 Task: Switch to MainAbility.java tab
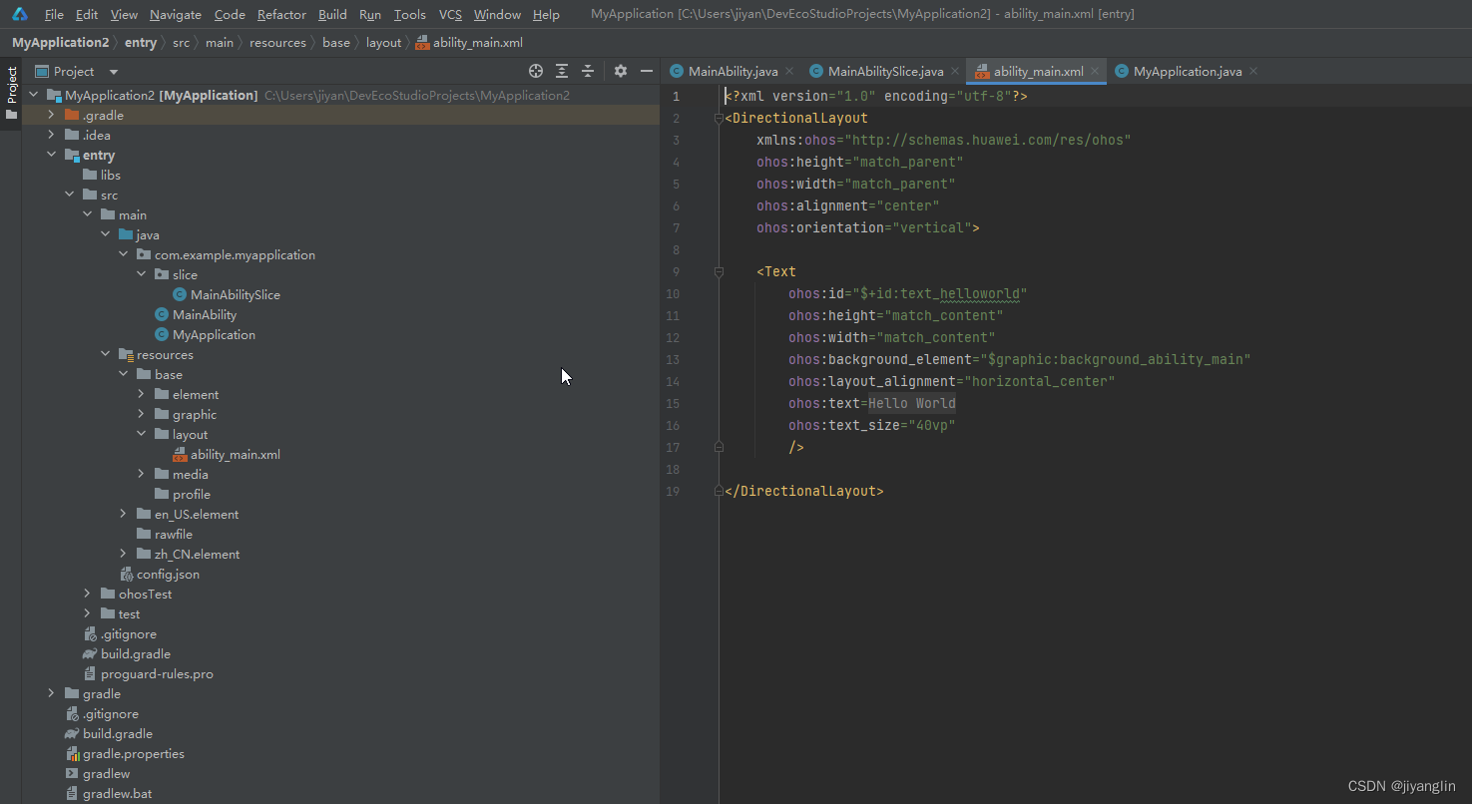(x=733, y=71)
